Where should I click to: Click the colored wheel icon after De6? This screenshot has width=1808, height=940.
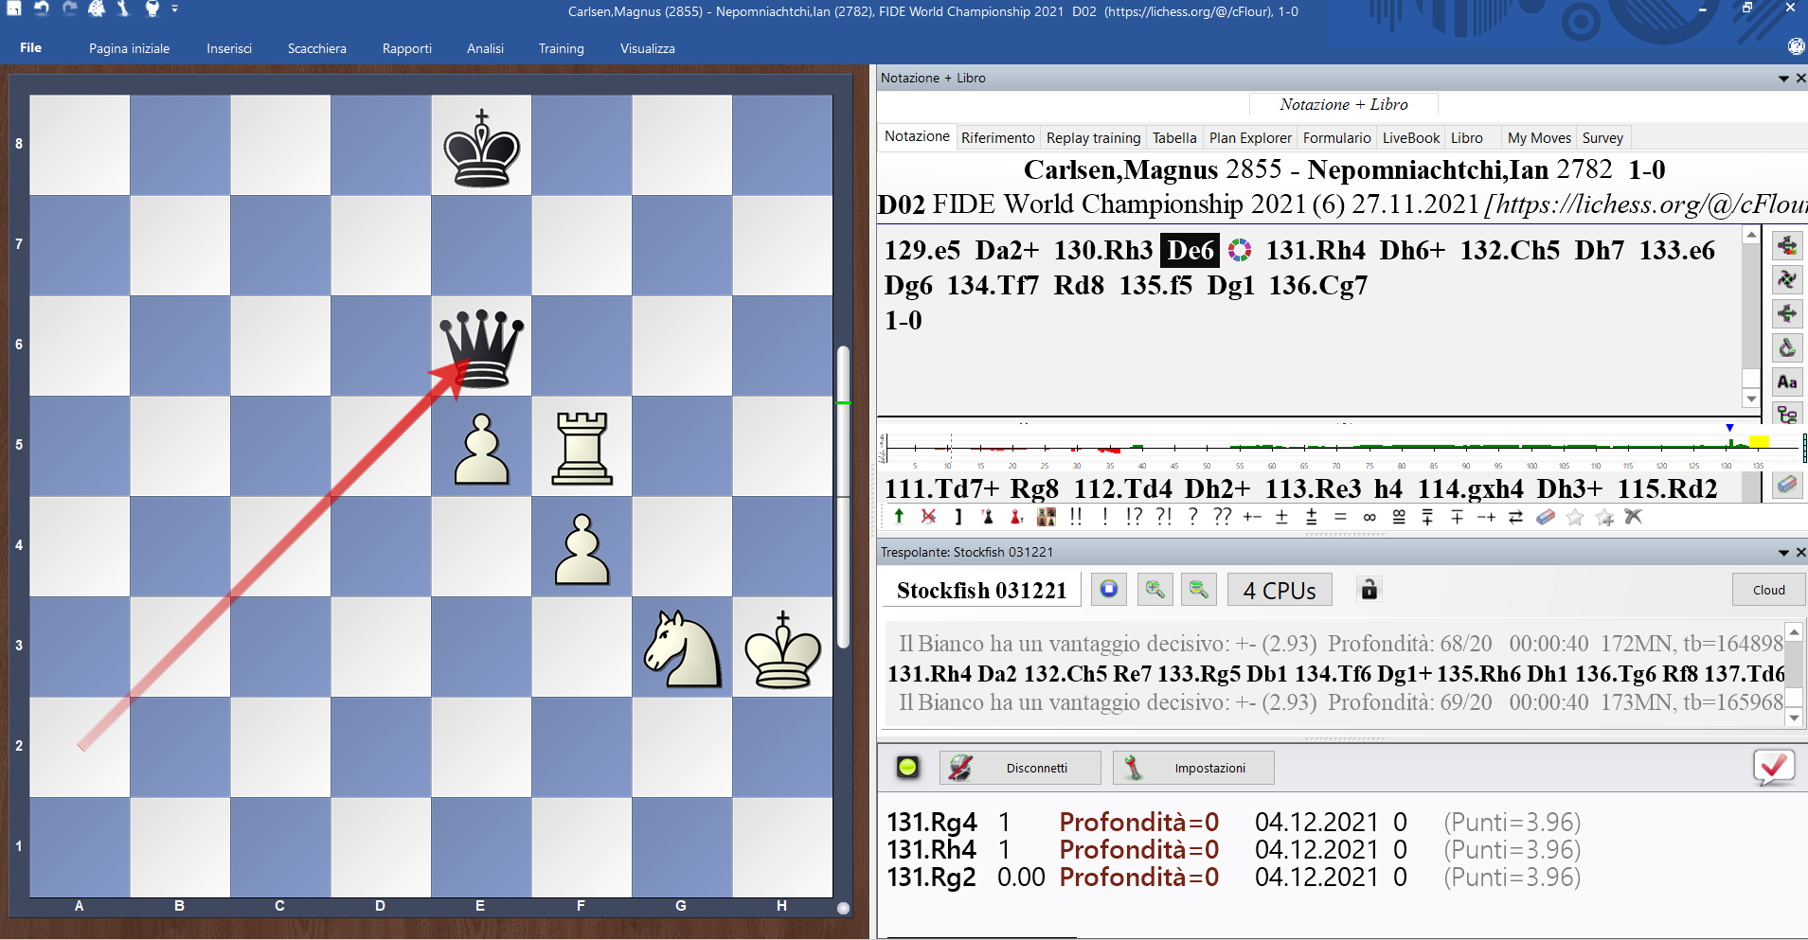point(1240,250)
